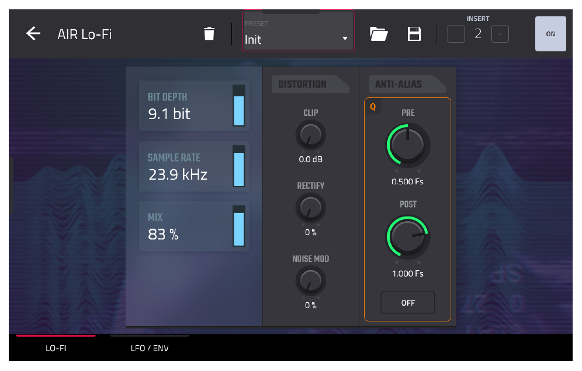The height and width of the screenshot is (371, 582).
Task: Click the Post anti-alias knob
Action: pos(407,237)
